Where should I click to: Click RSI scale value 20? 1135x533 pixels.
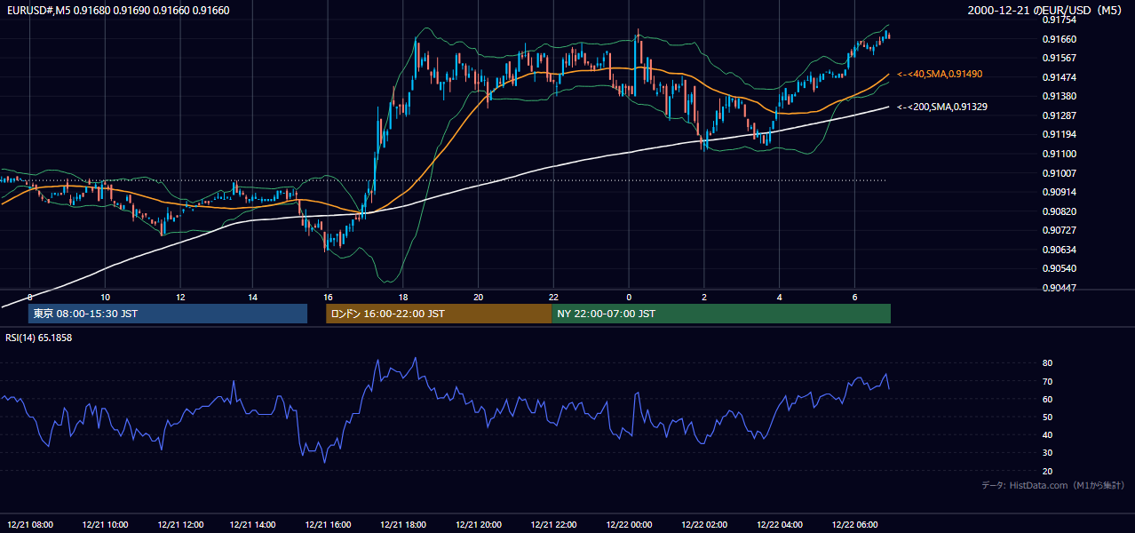[1048, 471]
